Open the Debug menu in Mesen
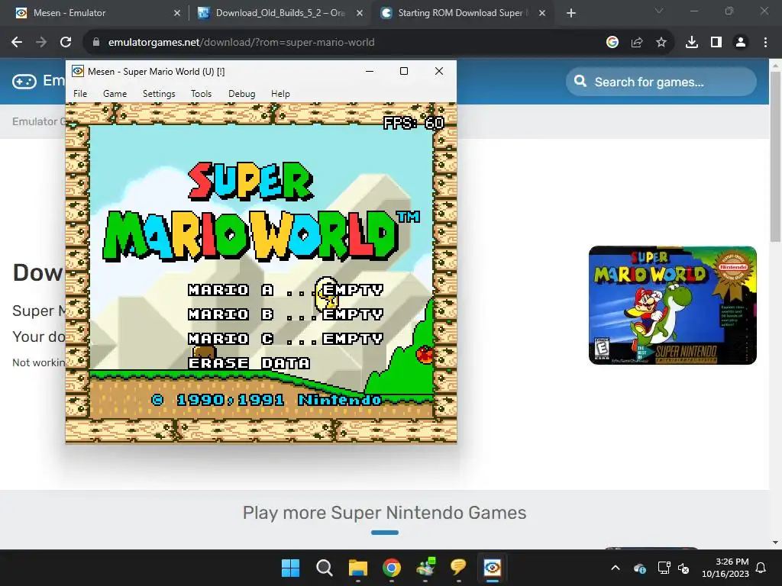782x586 pixels. tap(242, 94)
